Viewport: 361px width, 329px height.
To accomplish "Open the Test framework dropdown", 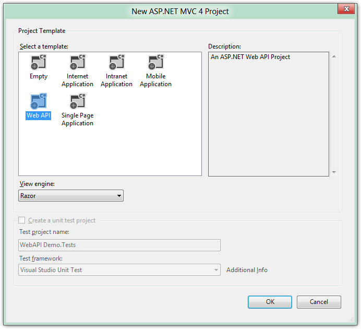I will (x=119, y=270).
